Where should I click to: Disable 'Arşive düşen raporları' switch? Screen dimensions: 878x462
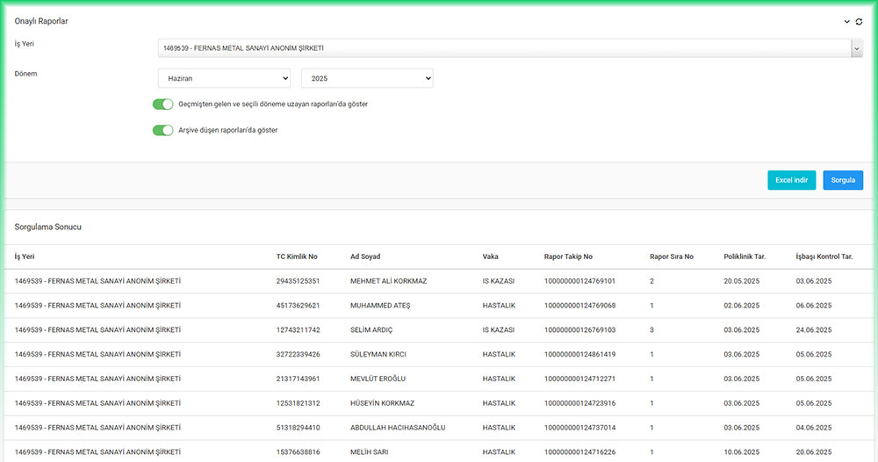coord(163,130)
